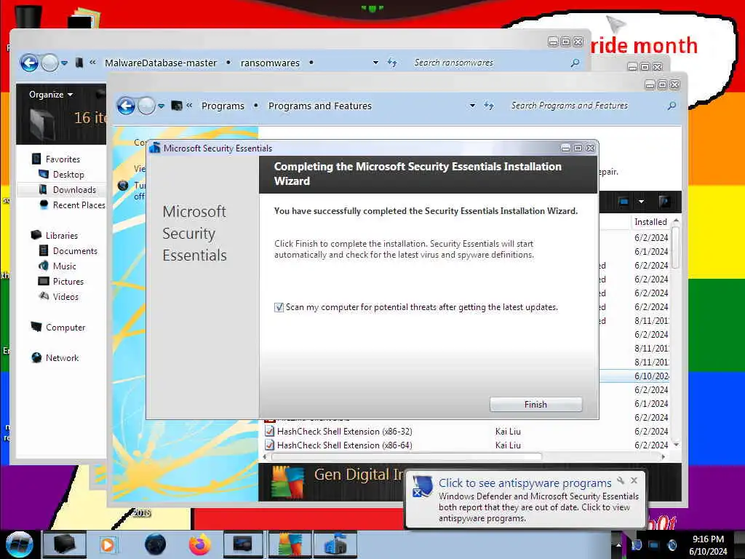Select HashCheck Shell Extension (x86-32) entry
The width and height of the screenshot is (745, 559).
pyautogui.click(x=344, y=432)
